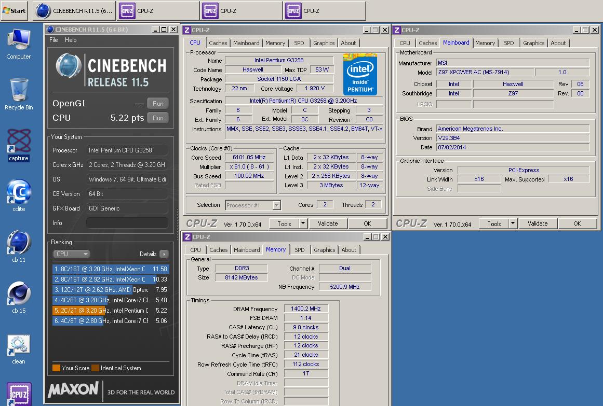
Task: Open the Processor #1 selection dropdown
Action: [253, 205]
